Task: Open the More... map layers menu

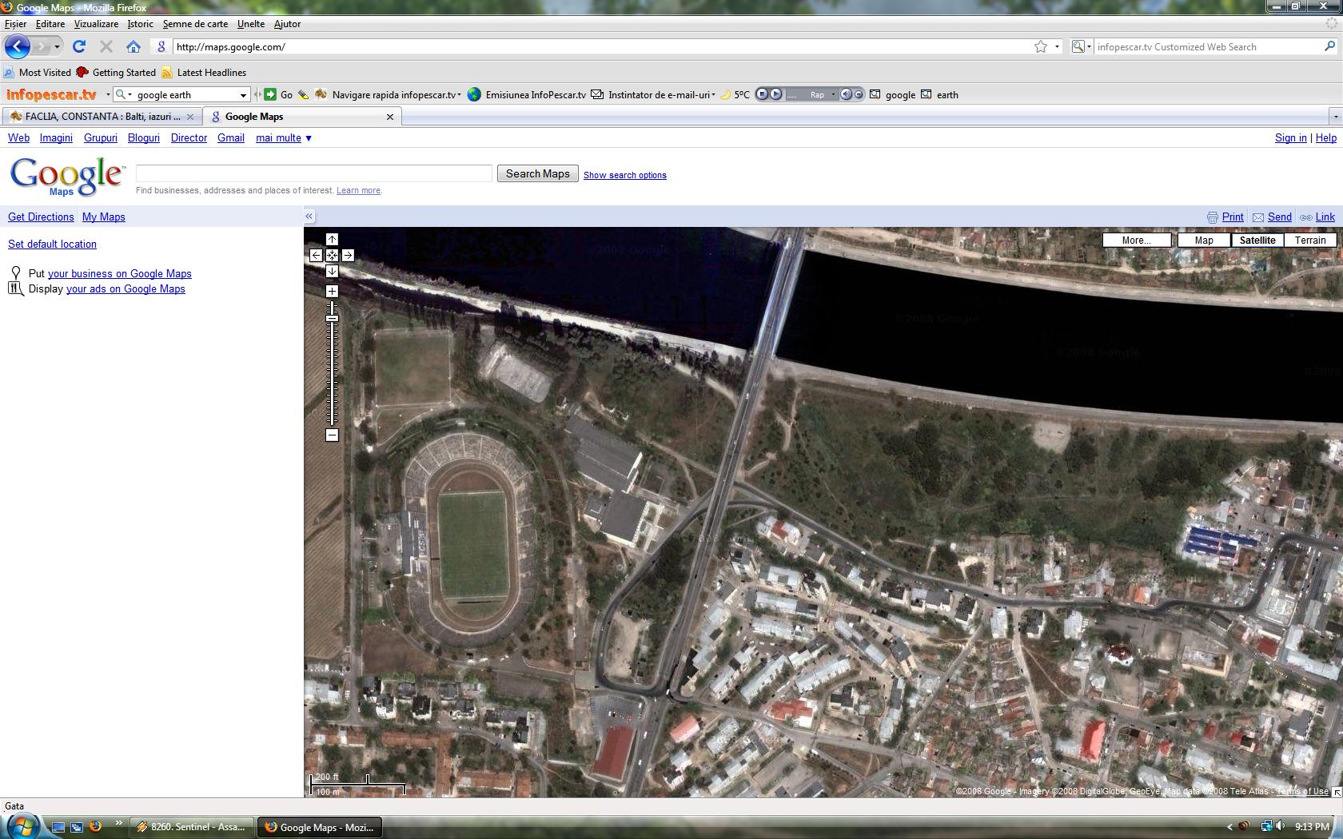Action: [x=1136, y=241]
